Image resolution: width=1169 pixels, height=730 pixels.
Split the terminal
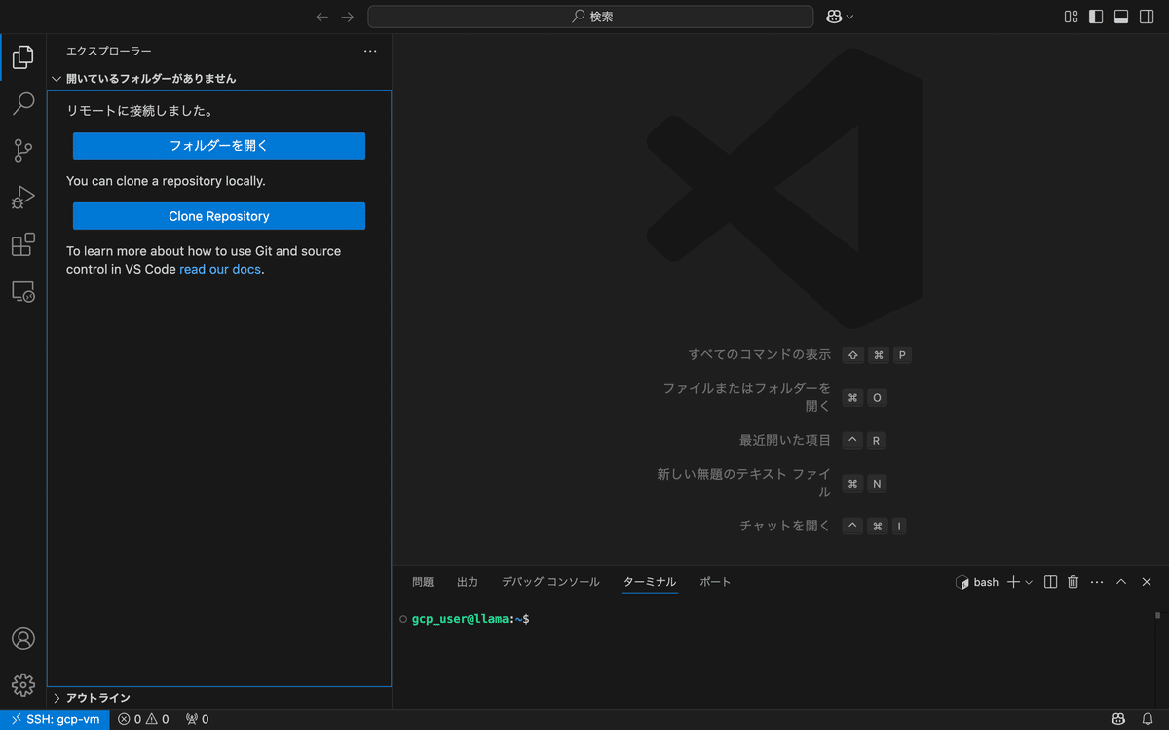[x=1049, y=581]
